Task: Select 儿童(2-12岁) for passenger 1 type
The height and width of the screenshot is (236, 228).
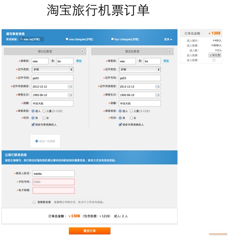Action: point(44,111)
